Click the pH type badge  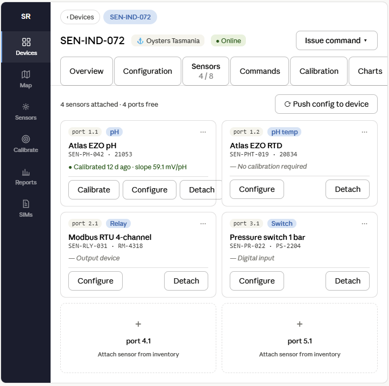[x=115, y=132]
